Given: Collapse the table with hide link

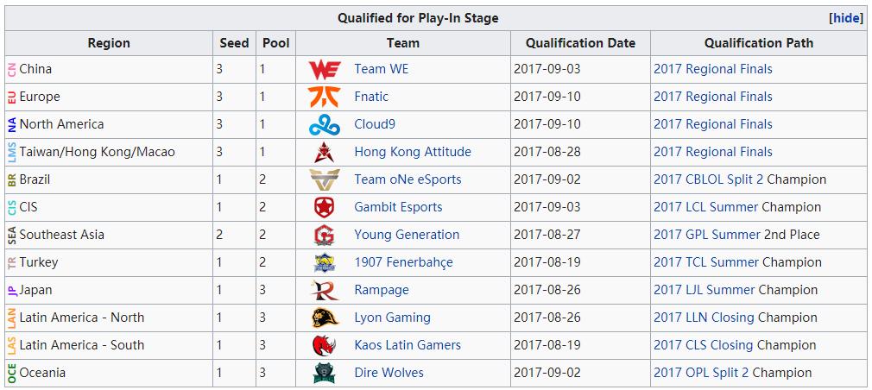Looking at the screenshot, I should (x=846, y=18).
